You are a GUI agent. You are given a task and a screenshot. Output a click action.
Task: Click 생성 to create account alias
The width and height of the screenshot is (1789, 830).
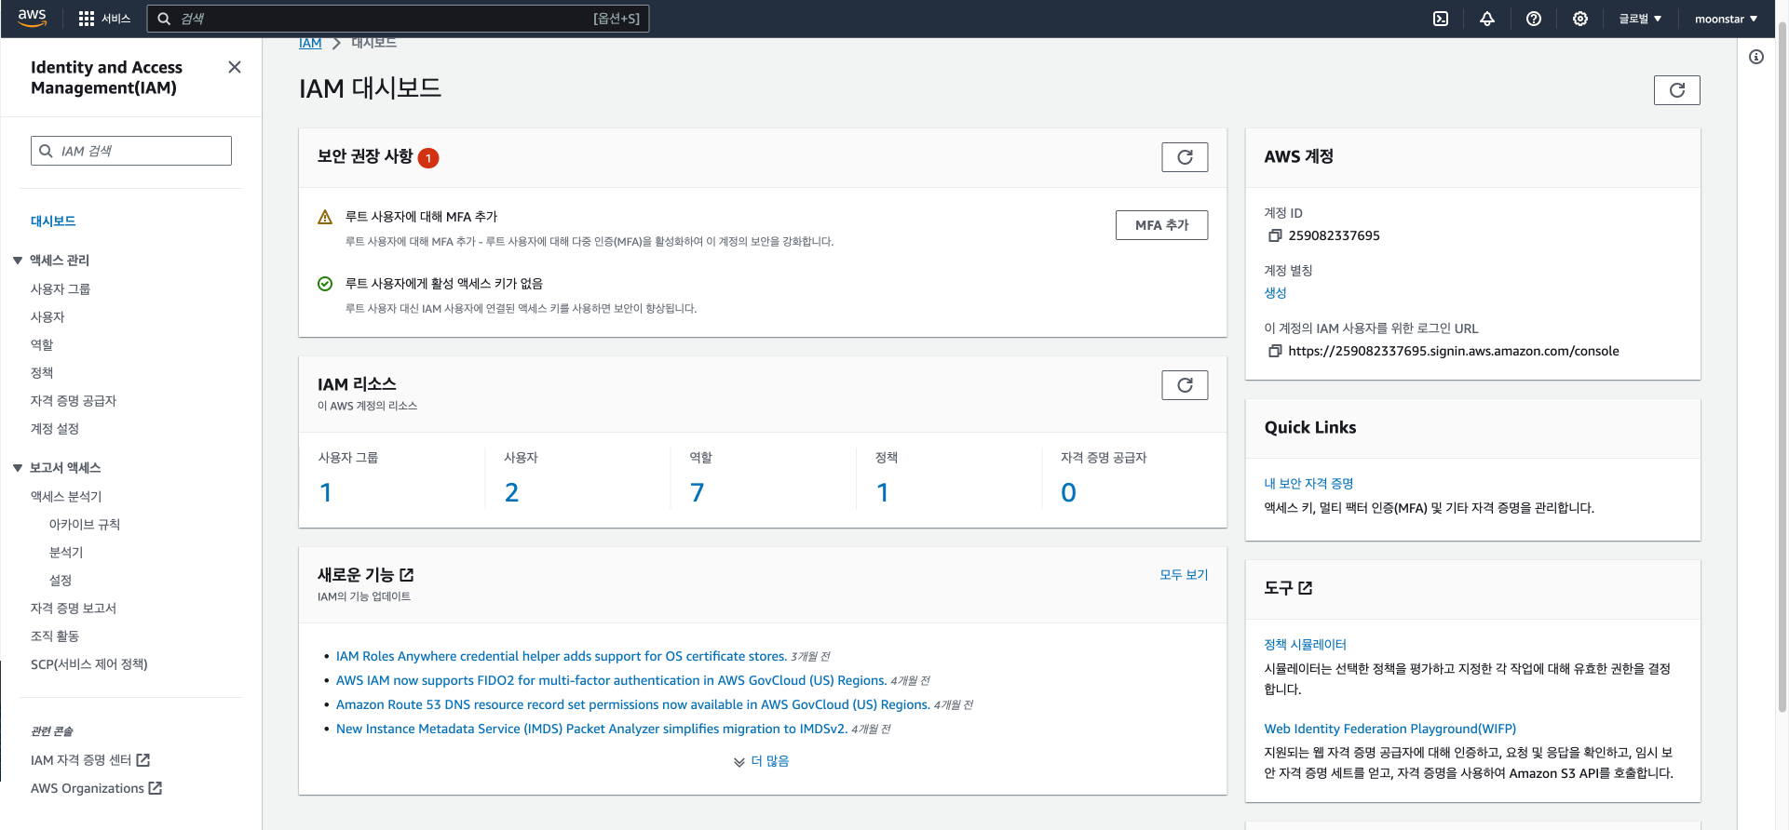point(1275,293)
